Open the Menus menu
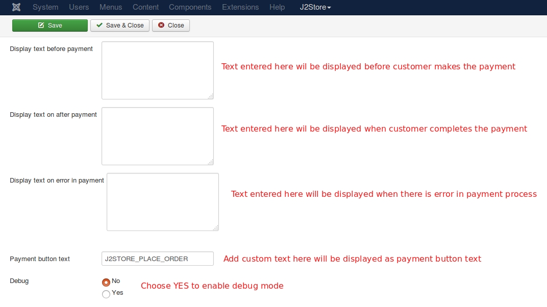The width and height of the screenshot is (547, 307). (111, 7)
